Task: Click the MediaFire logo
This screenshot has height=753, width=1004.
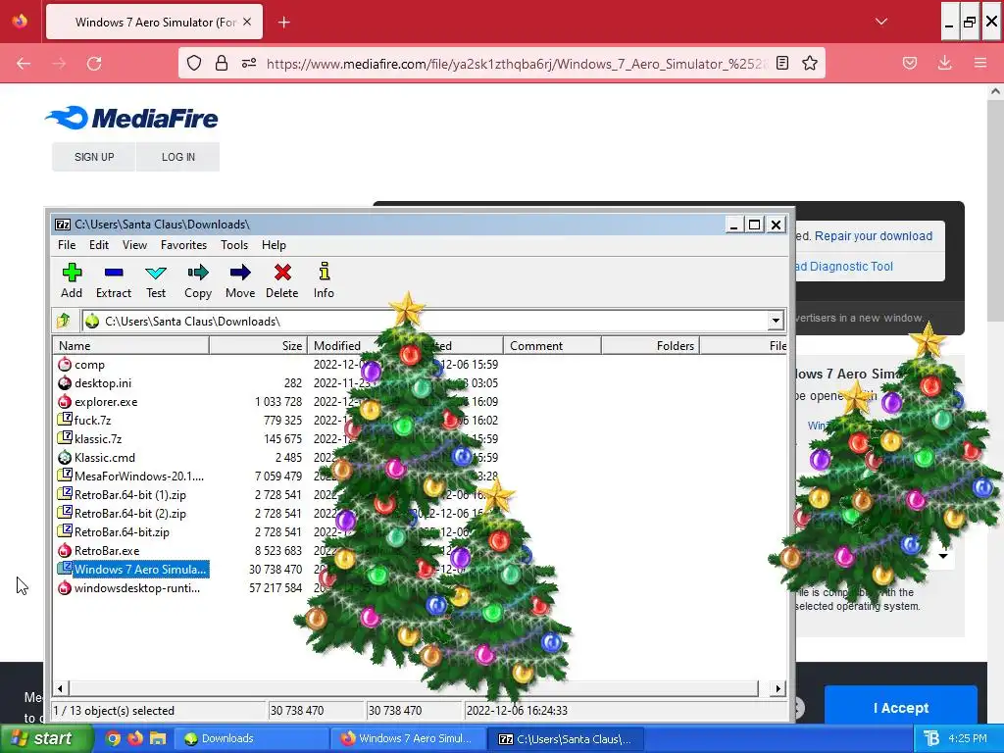Action: point(132,118)
